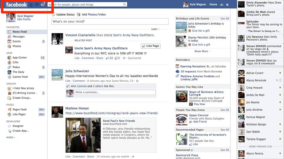The width and height of the screenshot is (284, 159).
Task: Open the friend requests icon in top bar
Action: pyautogui.click(x=31, y=4)
